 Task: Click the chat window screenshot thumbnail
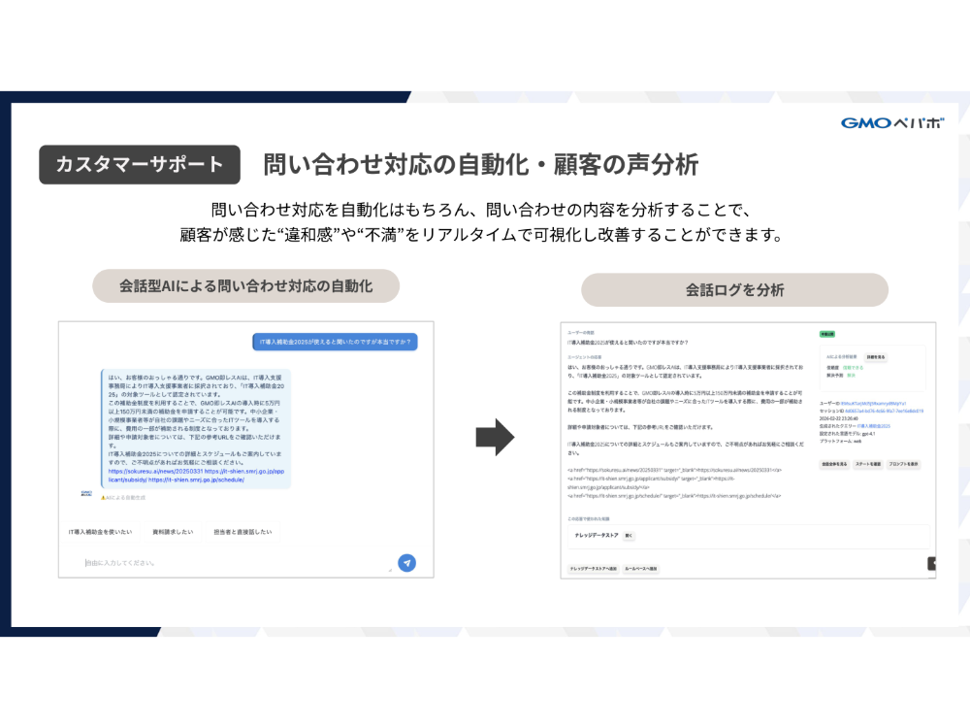click(x=246, y=449)
